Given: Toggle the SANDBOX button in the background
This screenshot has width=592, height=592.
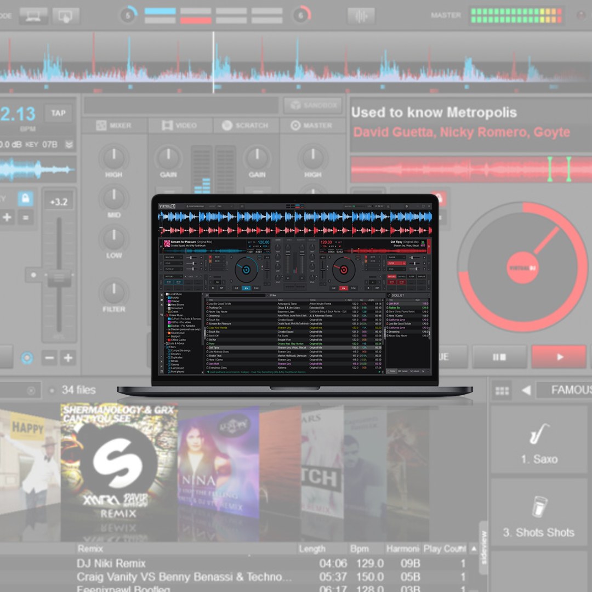Looking at the screenshot, I should click(x=312, y=105).
